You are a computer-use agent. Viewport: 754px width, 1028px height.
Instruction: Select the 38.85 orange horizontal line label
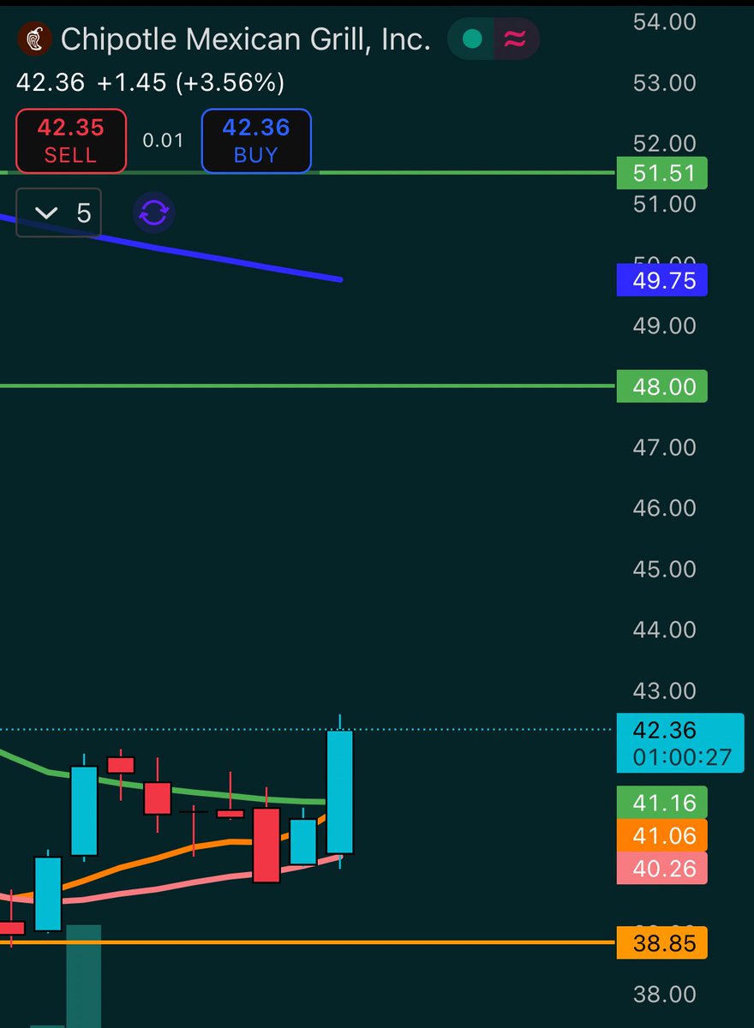[661, 943]
